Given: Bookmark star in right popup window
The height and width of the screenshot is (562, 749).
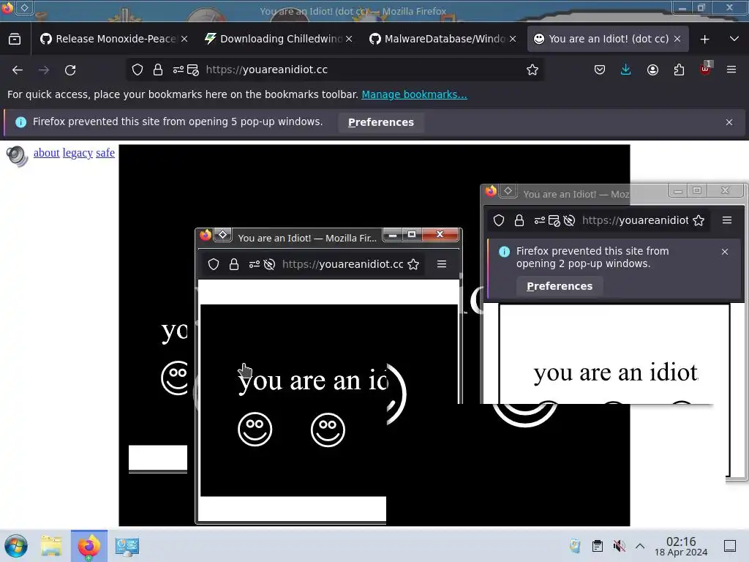Looking at the screenshot, I should coord(699,220).
